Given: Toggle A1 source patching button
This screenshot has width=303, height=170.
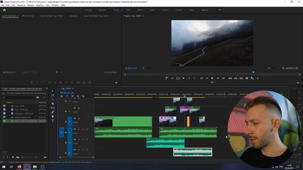Looking at the screenshot, I should pos(62,132).
